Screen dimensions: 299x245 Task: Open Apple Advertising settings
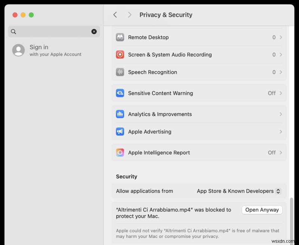pos(199,132)
